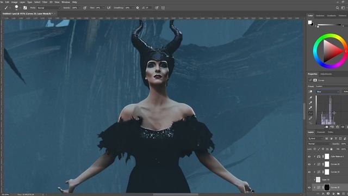Toggle adjustment visibility in Properties panel
The image size is (348, 196).
pos(343,127)
